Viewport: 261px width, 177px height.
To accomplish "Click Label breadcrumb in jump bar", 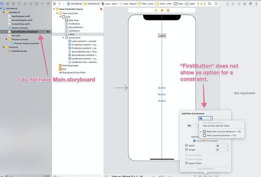I will tap(190, 3).
